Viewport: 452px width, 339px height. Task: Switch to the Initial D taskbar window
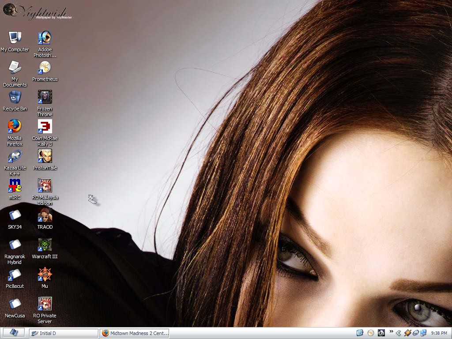pos(64,333)
